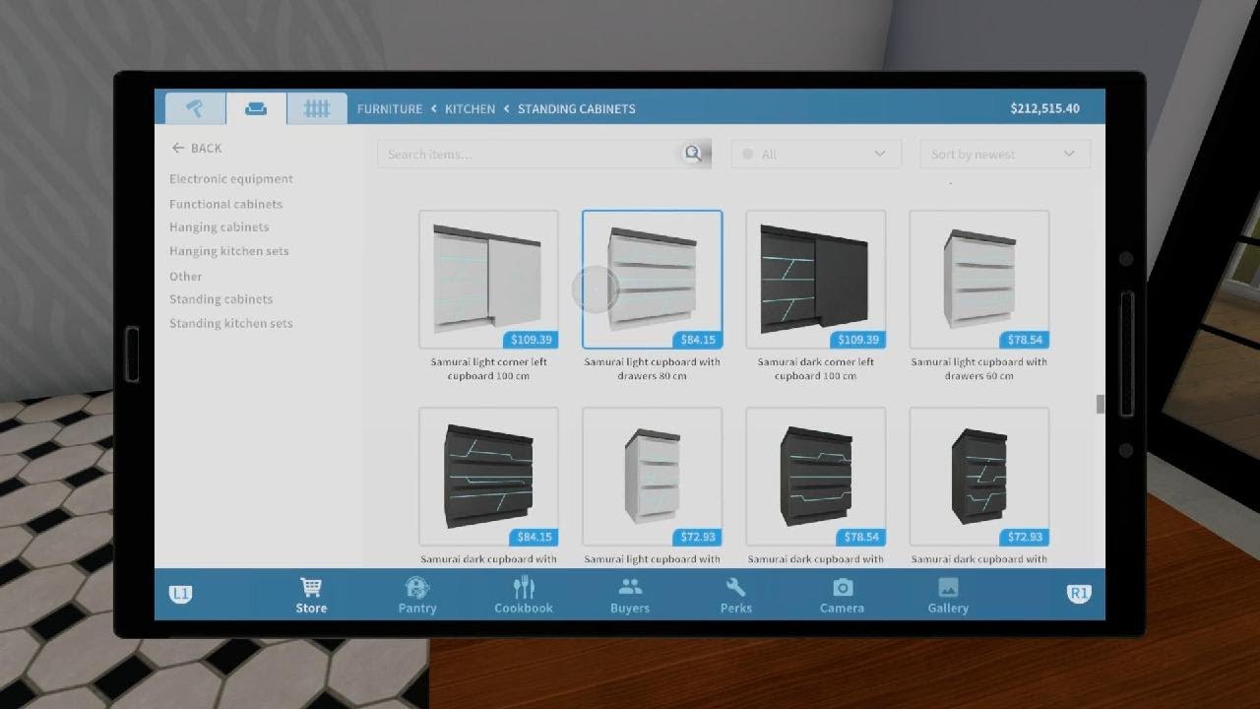
Task: Click the product list scrollbar handle
Action: 1100,405
